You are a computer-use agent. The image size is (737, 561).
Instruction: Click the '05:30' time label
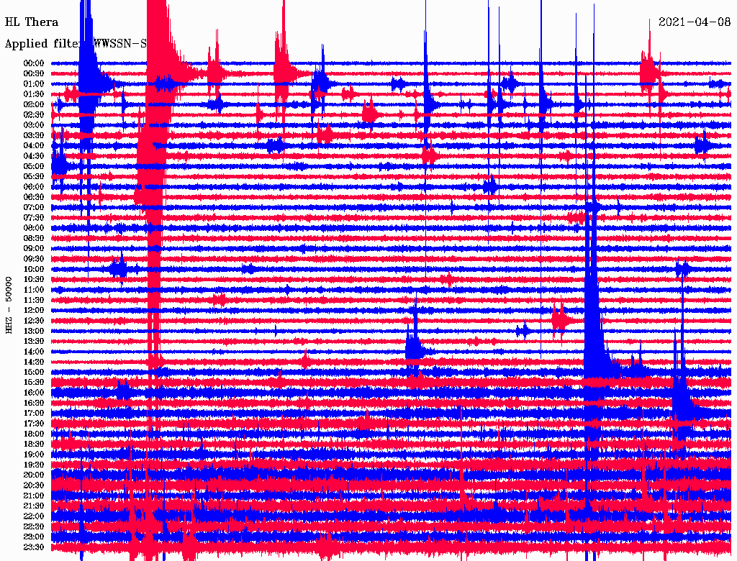(34, 177)
